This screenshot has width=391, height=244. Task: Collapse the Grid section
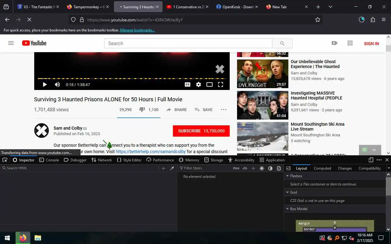pos(287,192)
